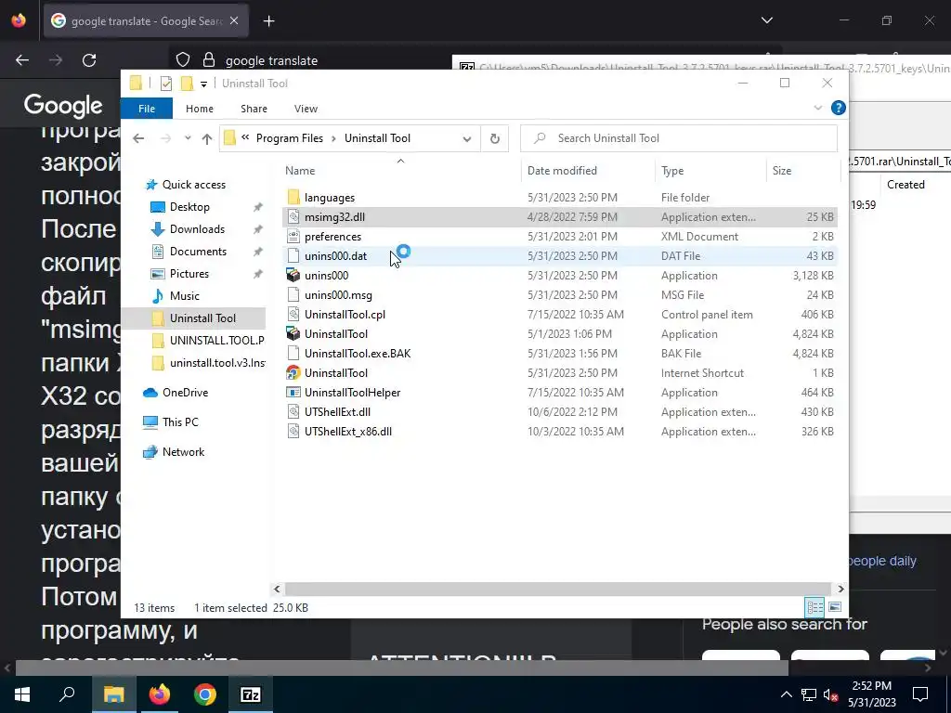Go back in File Explorer

tap(138, 138)
